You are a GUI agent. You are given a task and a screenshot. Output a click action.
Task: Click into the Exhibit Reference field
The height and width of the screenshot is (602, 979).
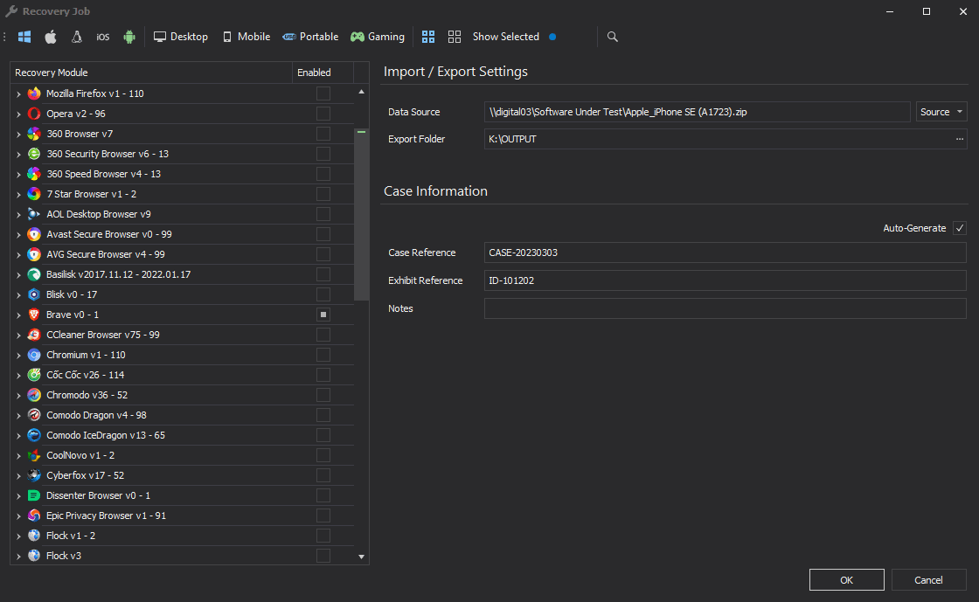tap(725, 280)
